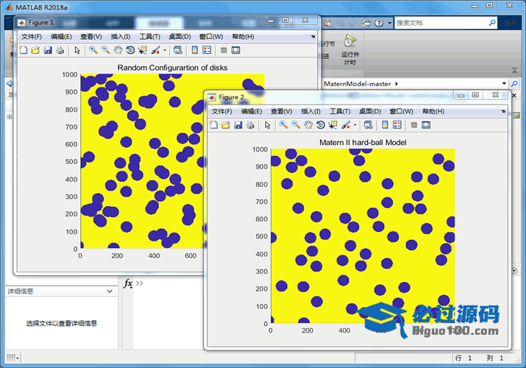The image size is (526, 368).
Task: Enable Rotate 3D tool in Figure 1
Action: click(x=130, y=50)
